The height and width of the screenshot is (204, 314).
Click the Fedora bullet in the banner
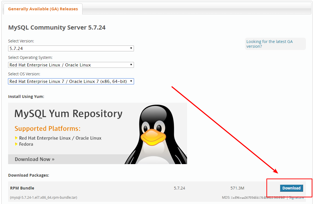(x=26, y=144)
